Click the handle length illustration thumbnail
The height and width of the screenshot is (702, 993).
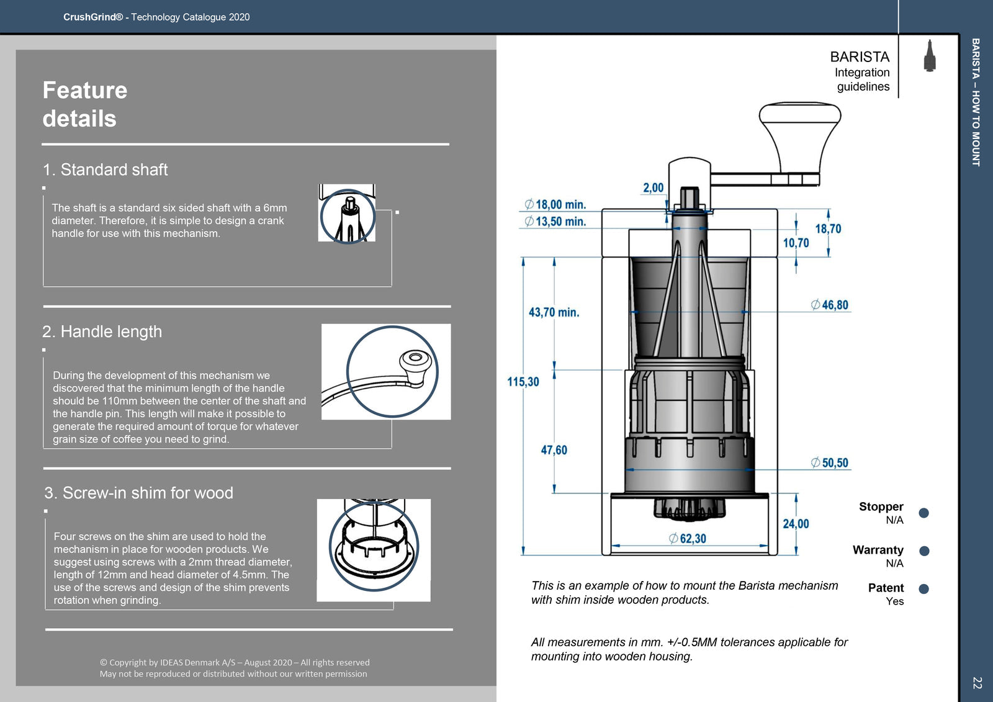(387, 371)
